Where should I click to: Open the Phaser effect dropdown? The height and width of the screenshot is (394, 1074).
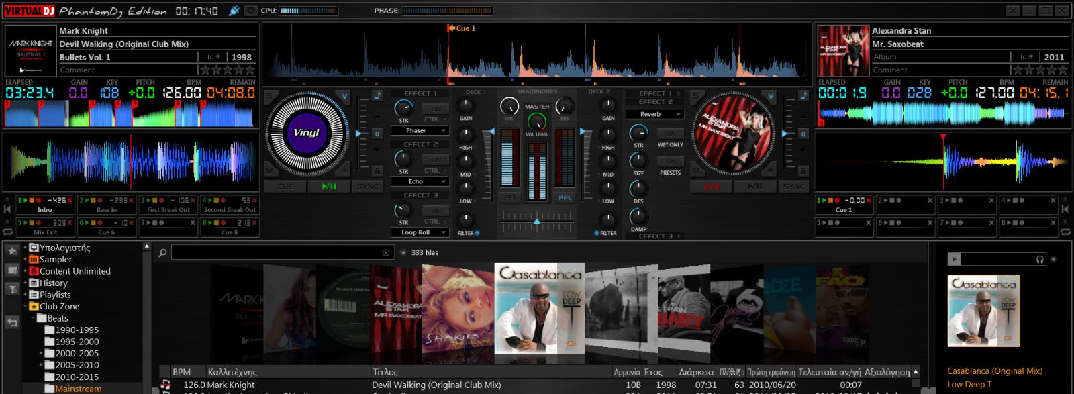click(x=420, y=130)
